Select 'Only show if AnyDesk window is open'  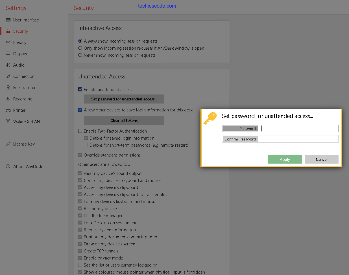(x=80, y=48)
